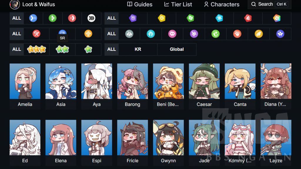Select the orange paw print trait filter
301x169 pixels.
[237, 34]
